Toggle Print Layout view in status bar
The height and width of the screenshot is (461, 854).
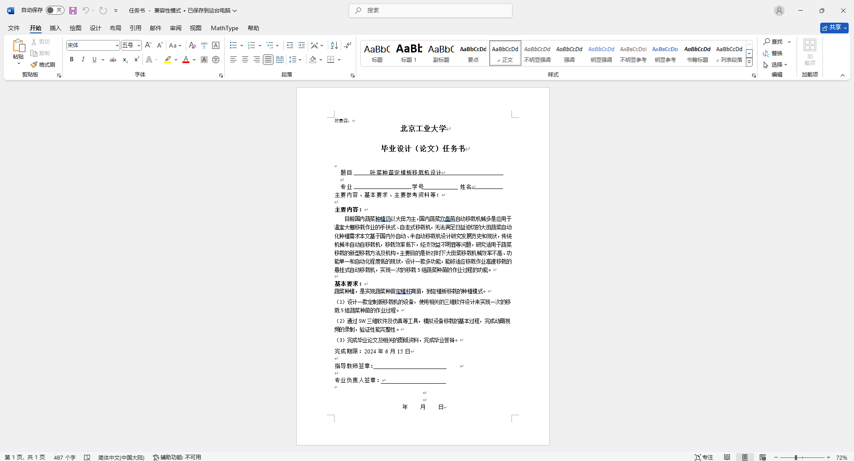tap(745, 457)
